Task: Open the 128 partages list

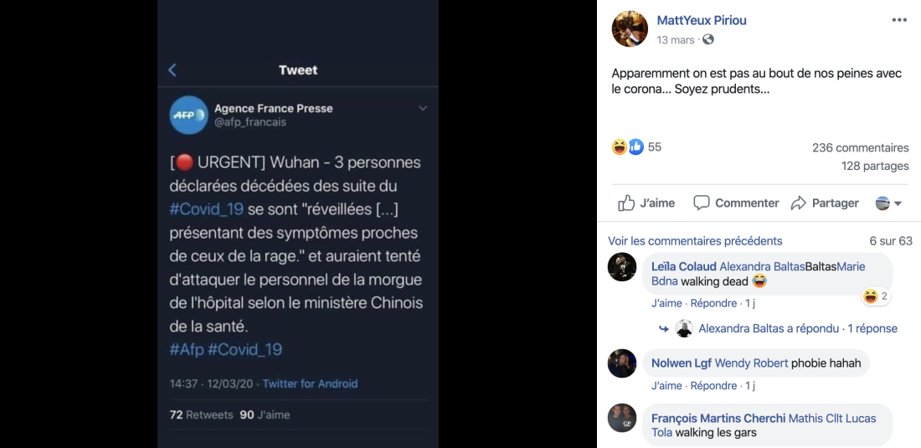Action: tap(875, 166)
